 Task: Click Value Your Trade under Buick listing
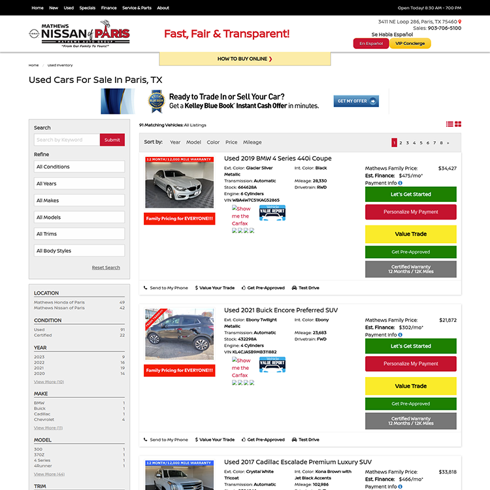point(215,440)
